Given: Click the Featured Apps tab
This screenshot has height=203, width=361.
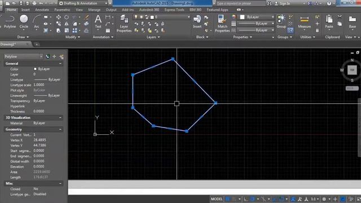Looking at the screenshot, I should (217, 10).
